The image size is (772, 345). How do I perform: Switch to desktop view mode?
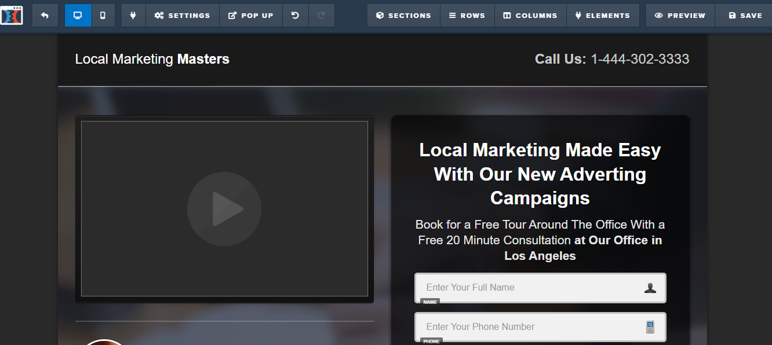click(78, 16)
